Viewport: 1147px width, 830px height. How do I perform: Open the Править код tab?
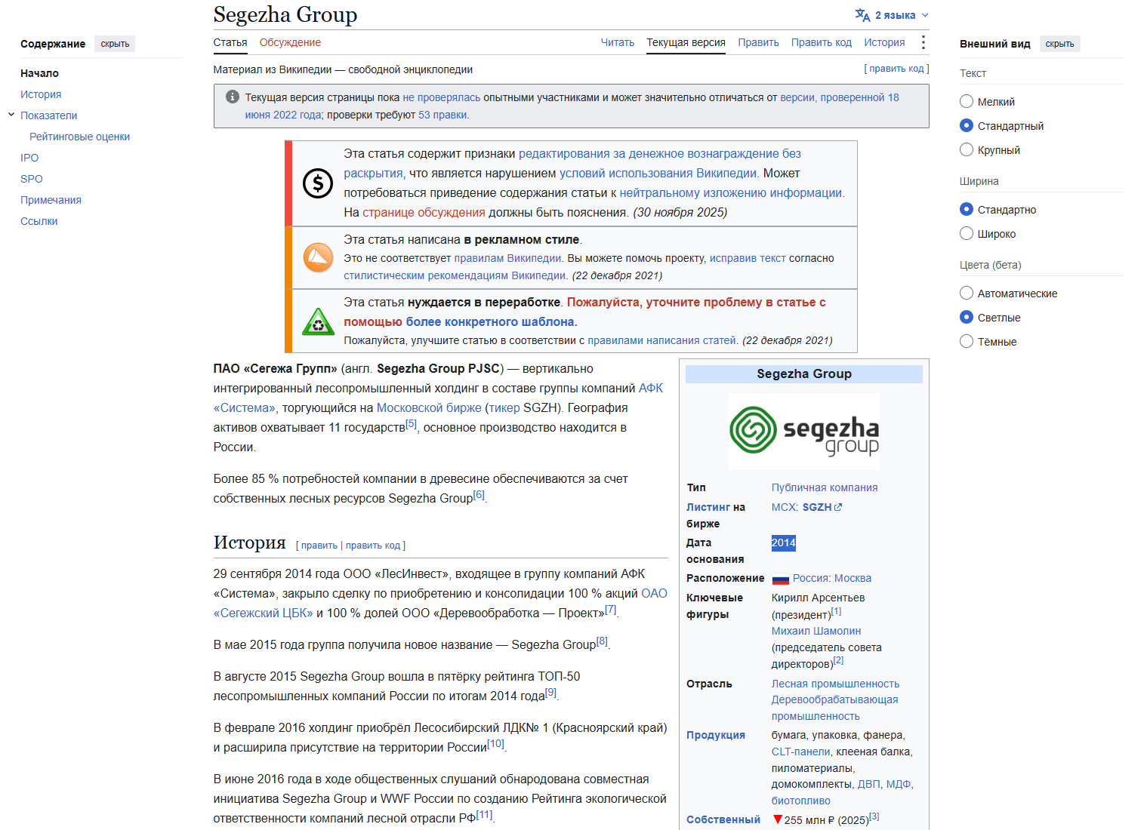tap(821, 42)
